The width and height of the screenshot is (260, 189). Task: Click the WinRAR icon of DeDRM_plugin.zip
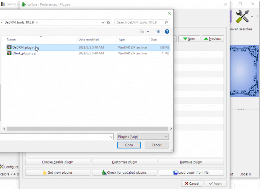[9, 47]
